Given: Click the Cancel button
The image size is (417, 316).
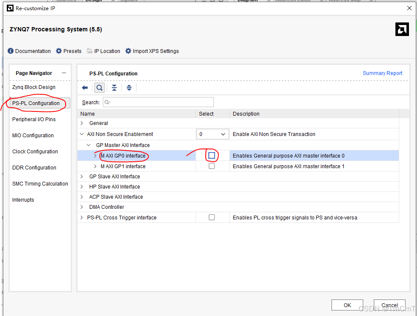Looking at the screenshot, I should [389, 305].
